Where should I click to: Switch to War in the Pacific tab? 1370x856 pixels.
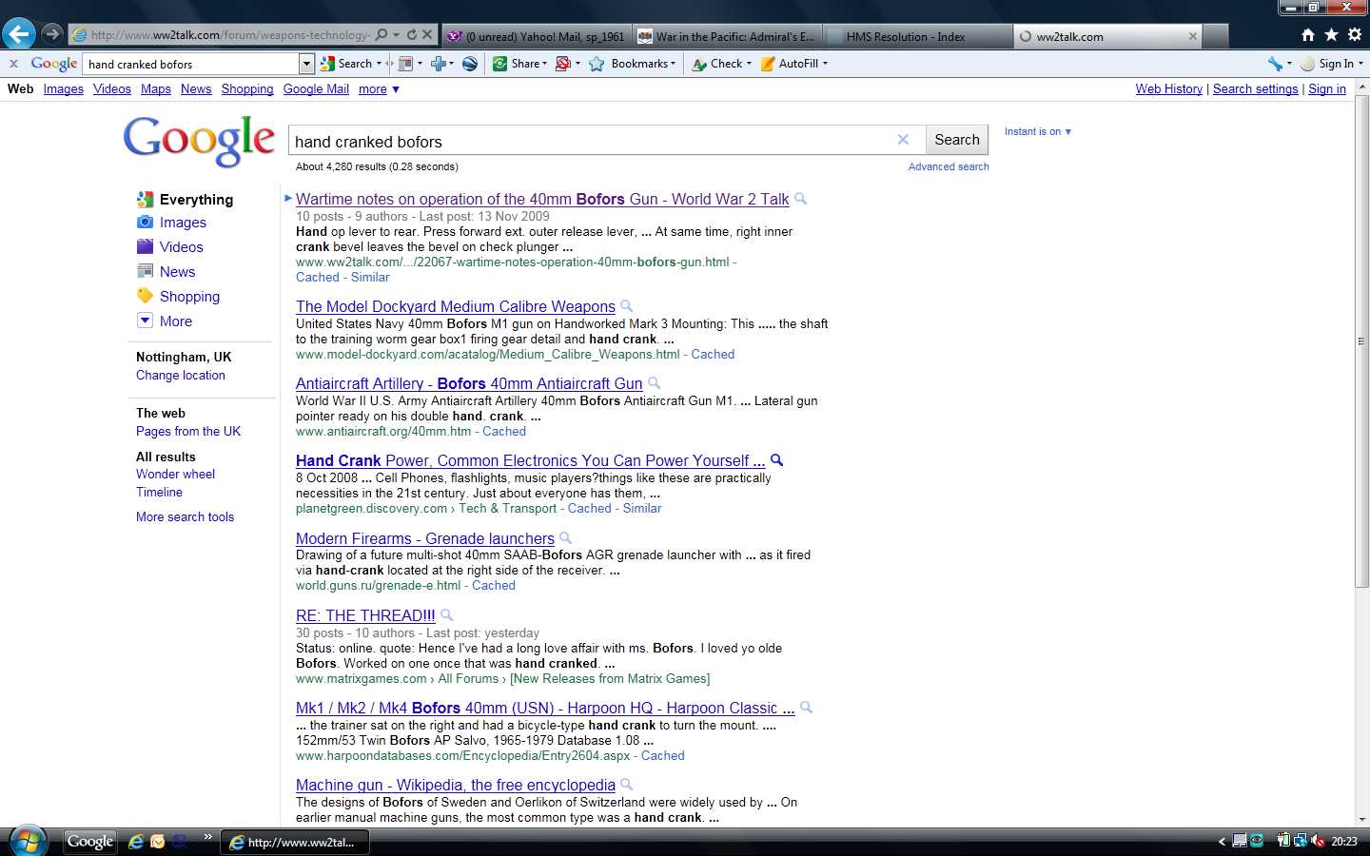[x=726, y=36]
